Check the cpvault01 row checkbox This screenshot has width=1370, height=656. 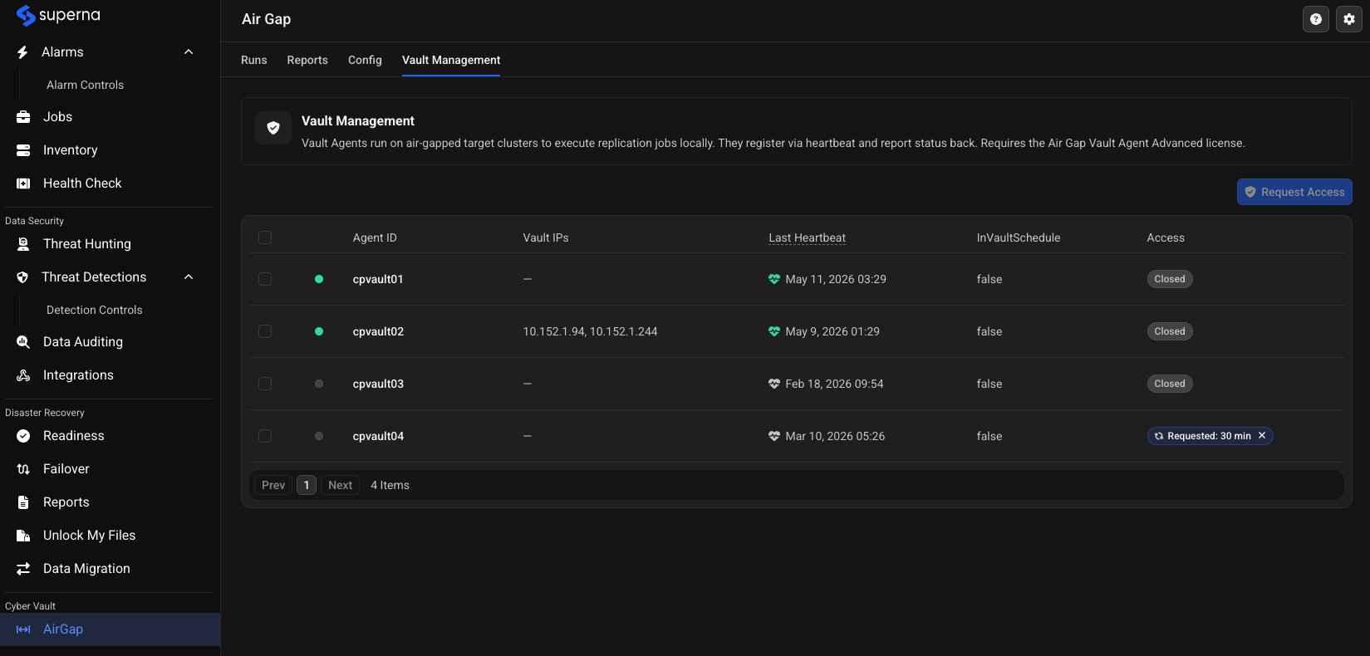coord(265,279)
